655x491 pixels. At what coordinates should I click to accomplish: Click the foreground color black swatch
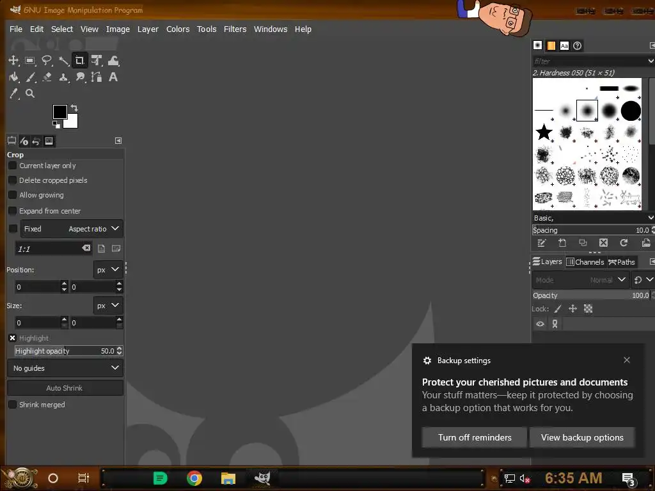point(59,111)
